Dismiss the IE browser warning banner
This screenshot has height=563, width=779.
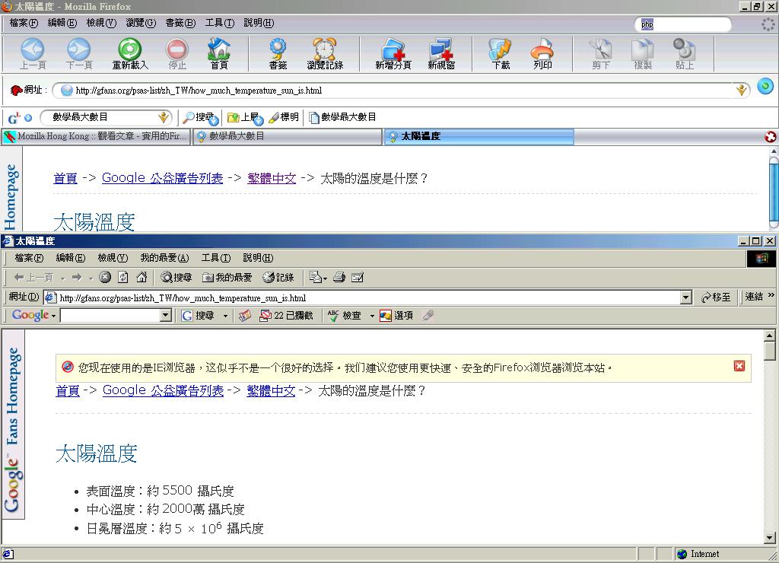(x=739, y=366)
